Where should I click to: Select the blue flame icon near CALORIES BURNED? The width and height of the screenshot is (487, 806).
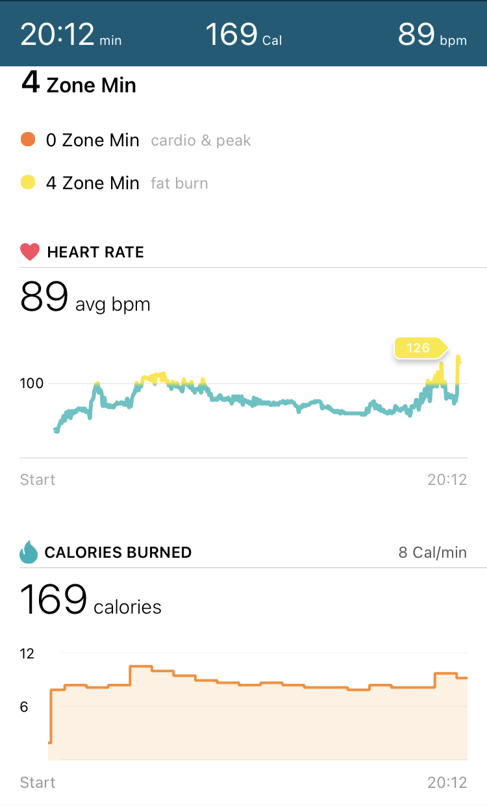point(29,552)
